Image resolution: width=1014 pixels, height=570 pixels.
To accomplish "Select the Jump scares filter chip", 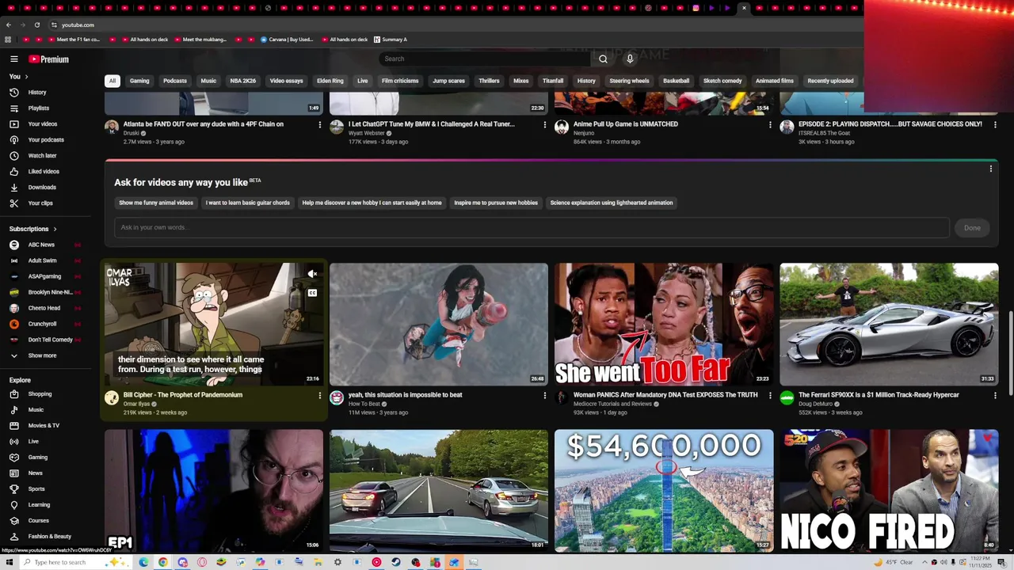I will pyautogui.click(x=448, y=81).
